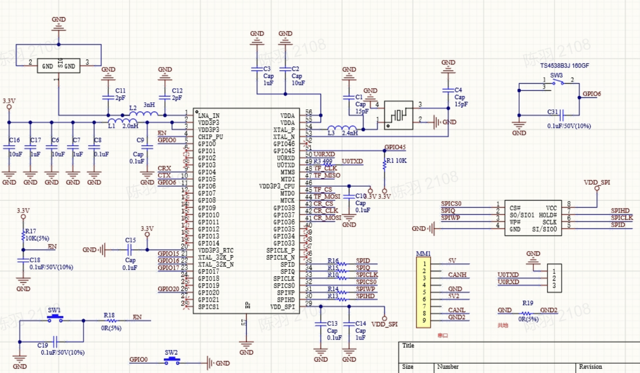Select the MM1 9-pin connector

point(423,292)
